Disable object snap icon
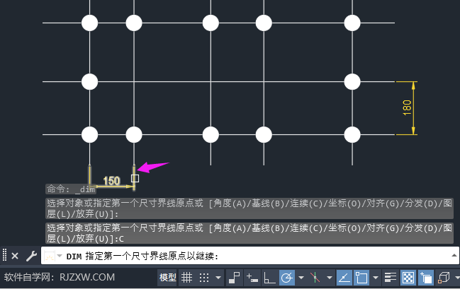The image size is (460, 289). pos(361,277)
